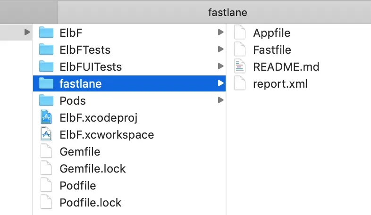Click the Fastfile document icon

click(240, 50)
